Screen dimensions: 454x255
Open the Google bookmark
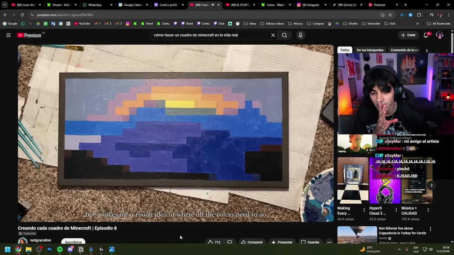pyautogui.click(x=10, y=24)
